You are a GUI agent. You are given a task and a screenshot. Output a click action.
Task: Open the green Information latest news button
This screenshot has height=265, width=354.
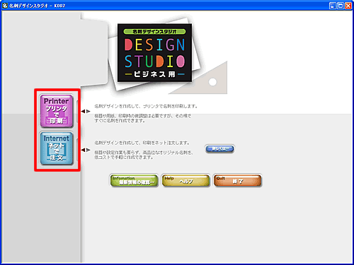pos(134,181)
